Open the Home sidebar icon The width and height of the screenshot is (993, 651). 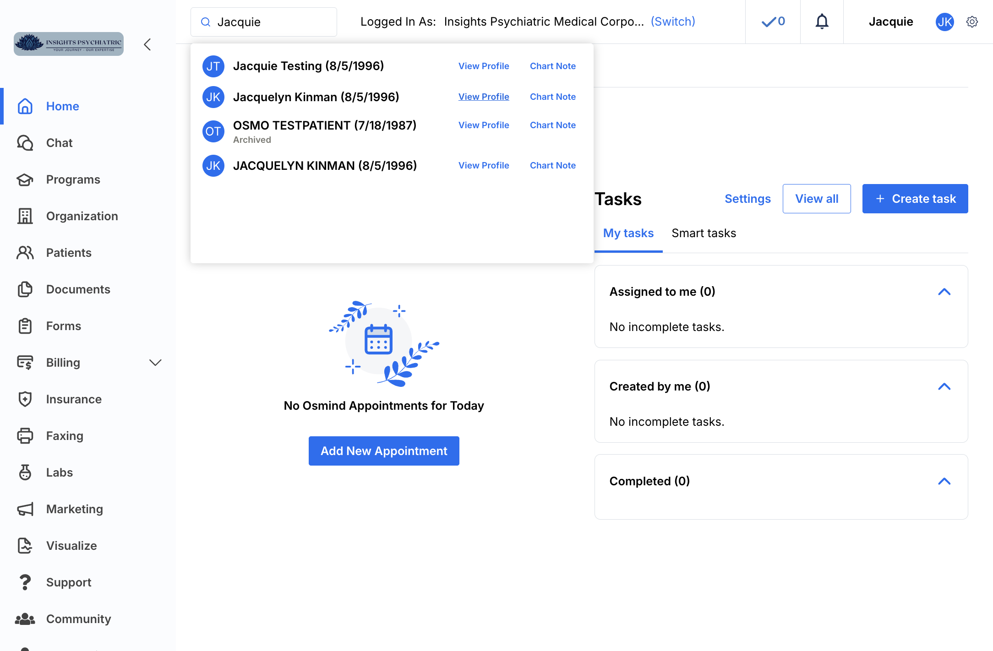25,106
